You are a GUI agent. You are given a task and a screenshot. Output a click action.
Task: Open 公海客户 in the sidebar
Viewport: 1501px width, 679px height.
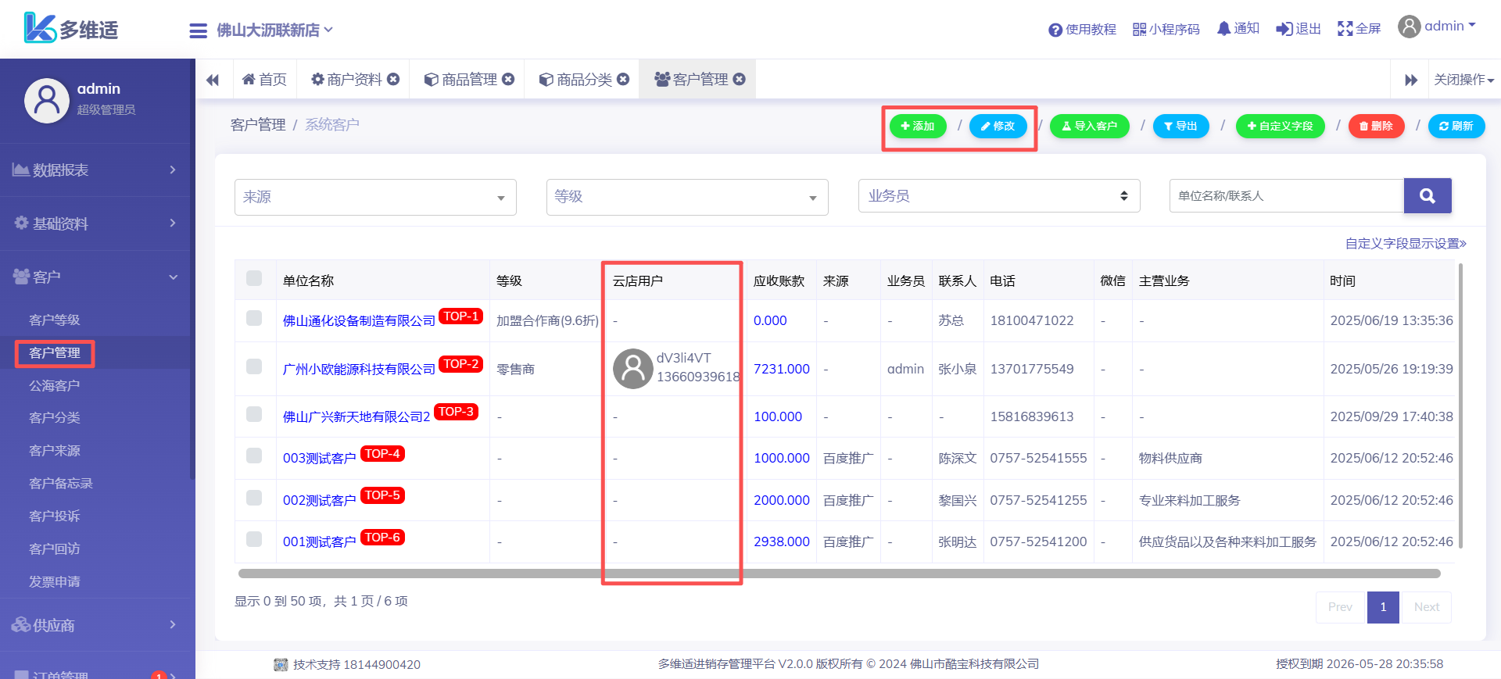click(x=55, y=385)
